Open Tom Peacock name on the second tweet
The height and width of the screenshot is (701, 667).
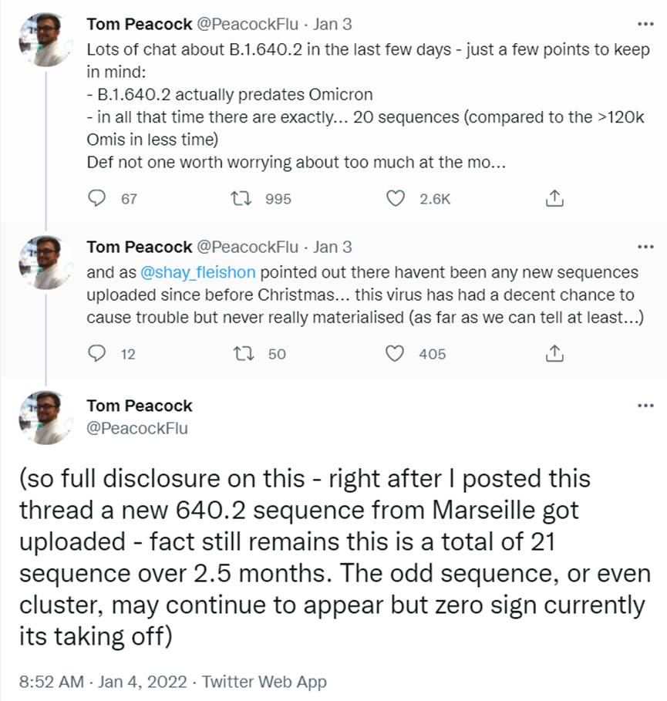pos(139,247)
